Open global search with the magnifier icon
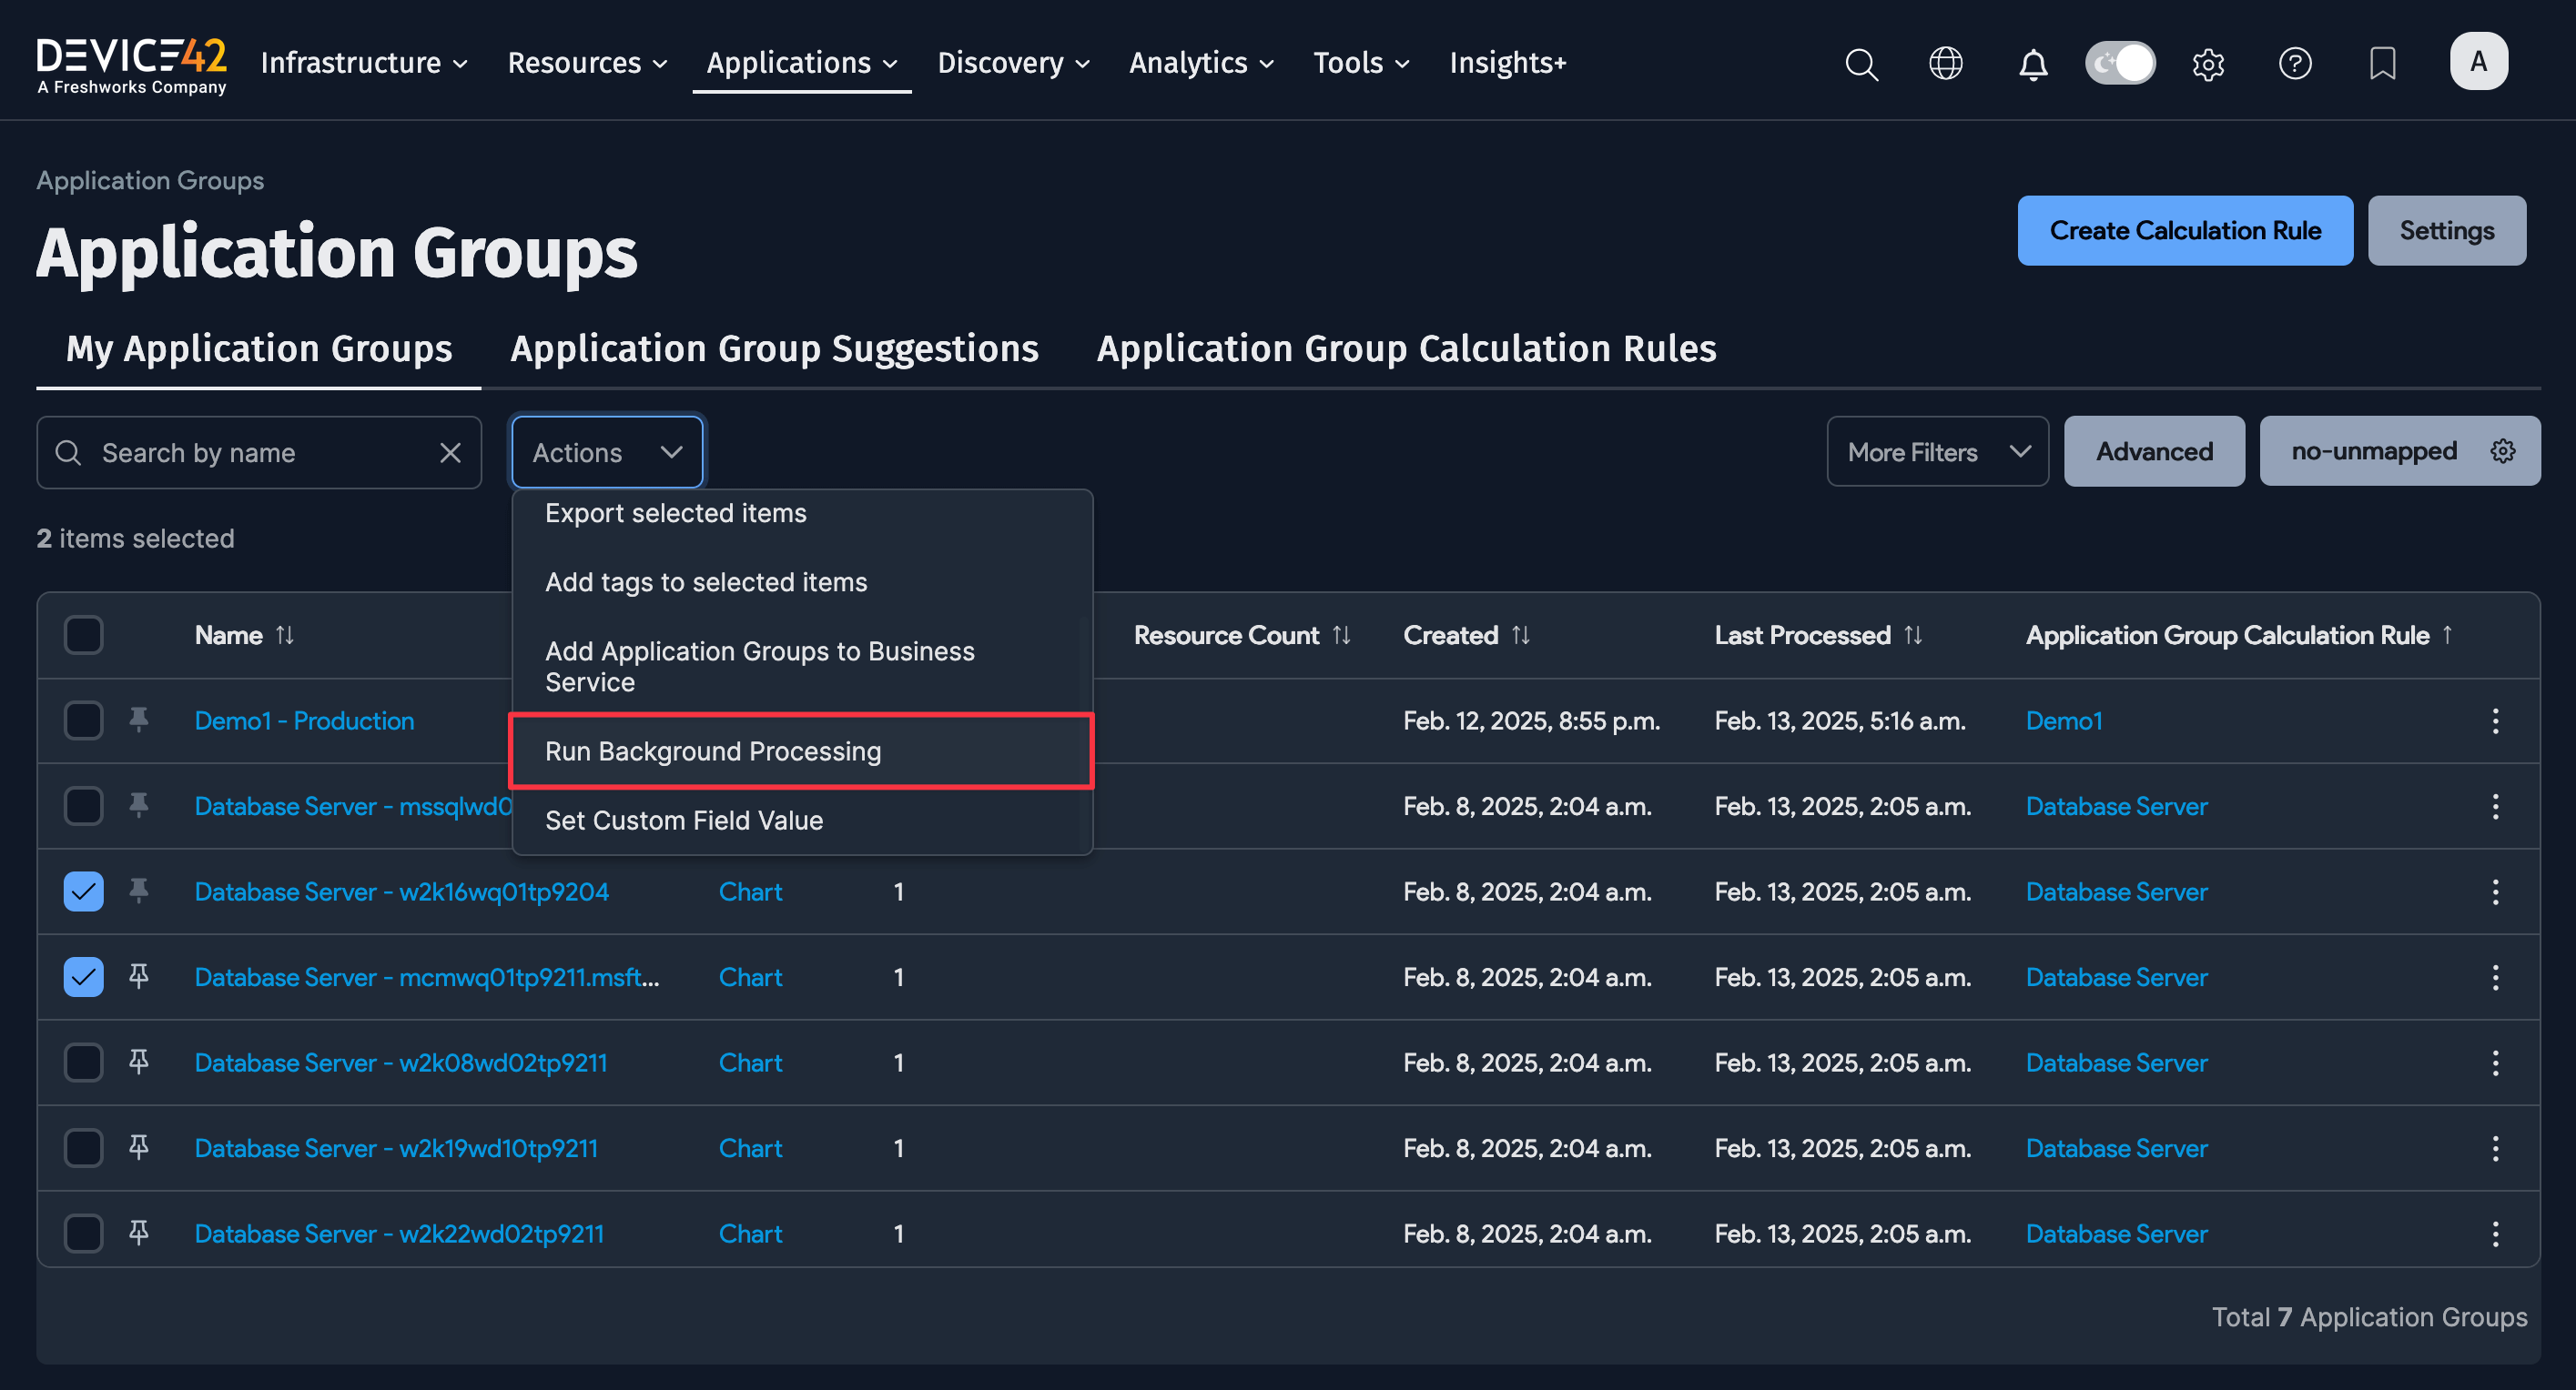 point(1861,63)
